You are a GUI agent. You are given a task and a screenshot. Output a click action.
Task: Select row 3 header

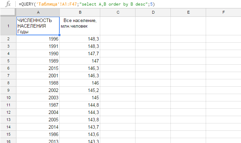pos(8,46)
